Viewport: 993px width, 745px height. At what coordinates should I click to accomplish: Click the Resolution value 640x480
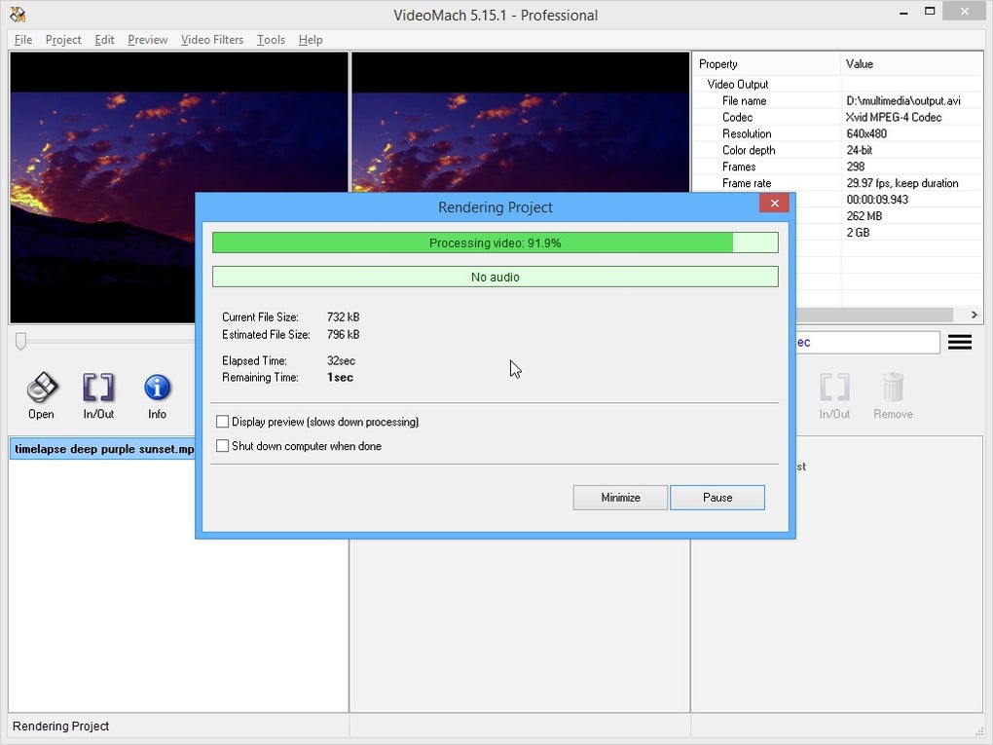tap(866, 133)
